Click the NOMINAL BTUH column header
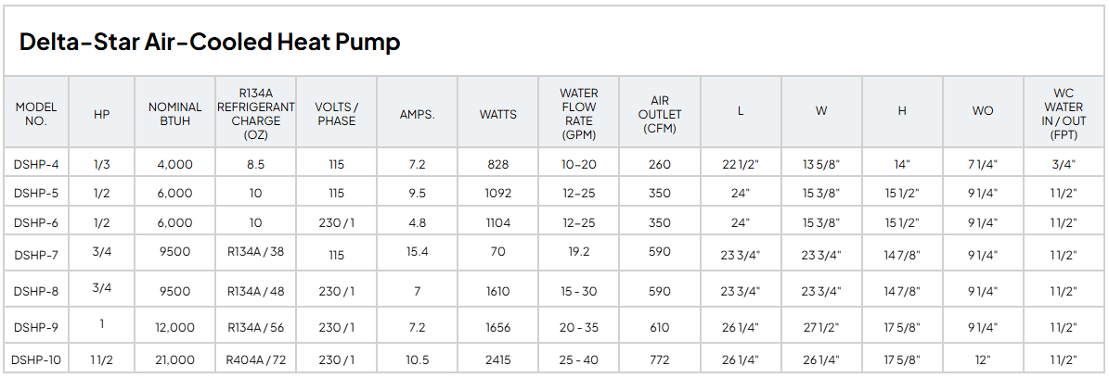 point(170,114)
